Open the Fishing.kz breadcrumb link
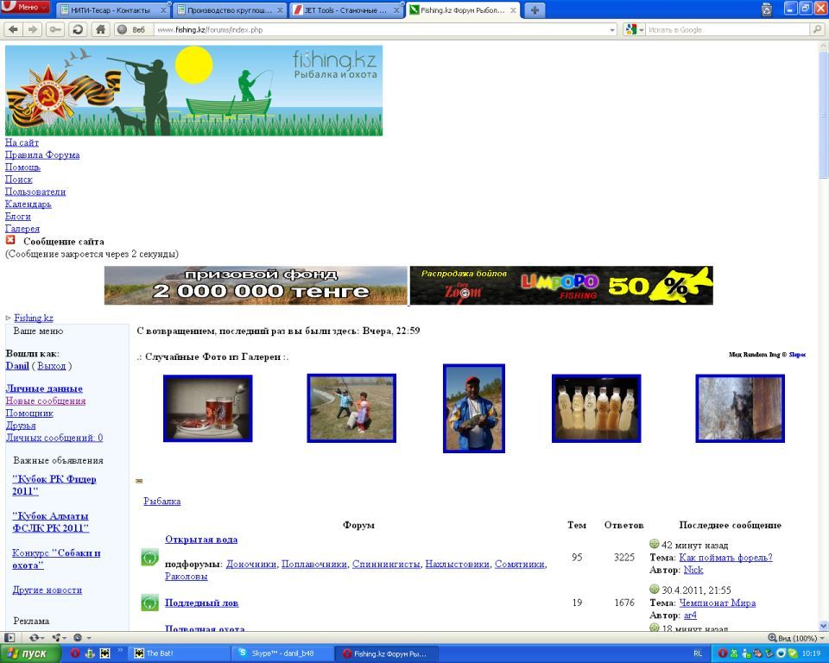The height and width of the screenshot is (663, 829). pyautogui.click(x=34, y=318)
